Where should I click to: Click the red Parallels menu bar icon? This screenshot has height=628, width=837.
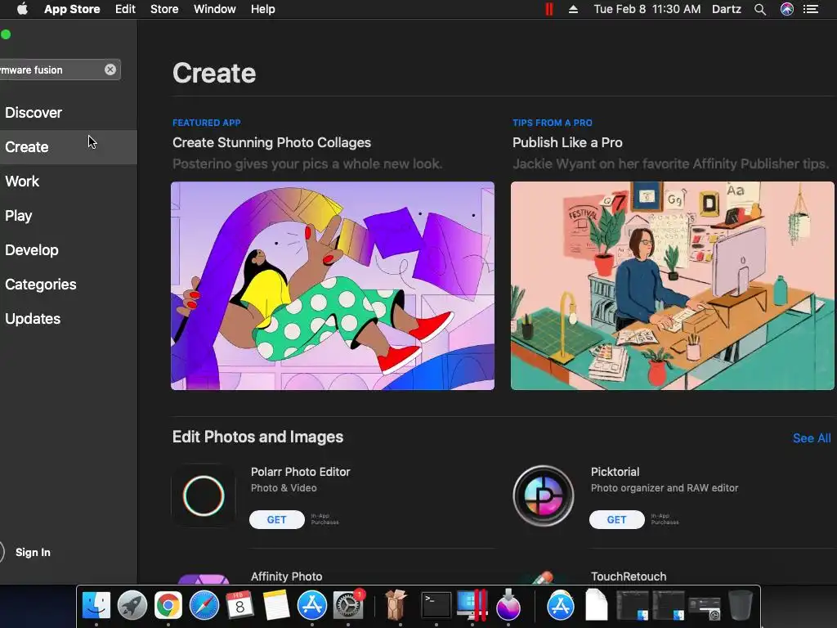coord(548,9)
